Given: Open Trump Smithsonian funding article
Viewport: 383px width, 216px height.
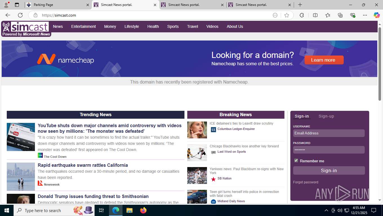Looking at the screenshot, I should (x=93, y=196).
